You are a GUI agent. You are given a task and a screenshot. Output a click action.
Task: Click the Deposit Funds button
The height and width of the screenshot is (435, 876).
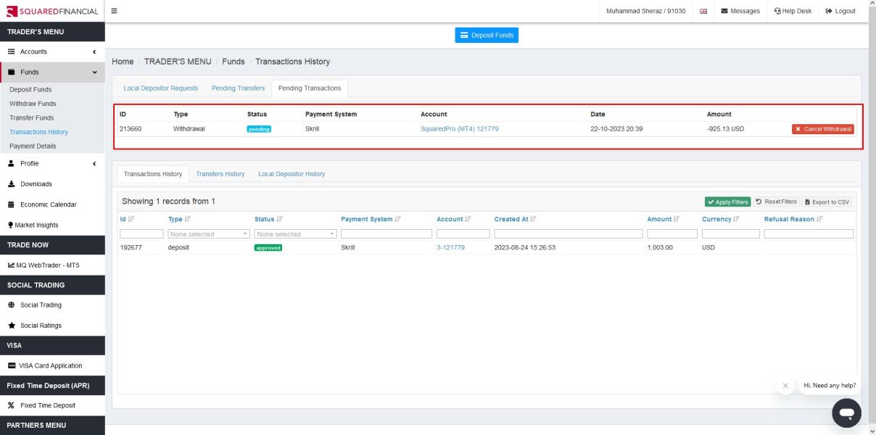point(487,35)
